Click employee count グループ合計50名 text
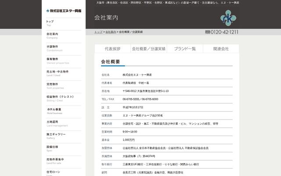The height and width of the screenshot is (176, 281). pyautogui.click(x=143, y=115)
